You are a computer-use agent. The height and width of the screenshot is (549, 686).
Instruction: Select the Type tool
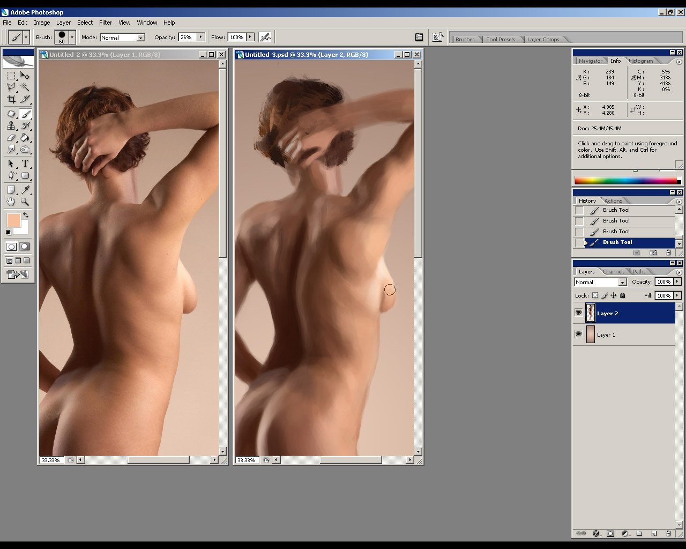(x=25, y=164)
